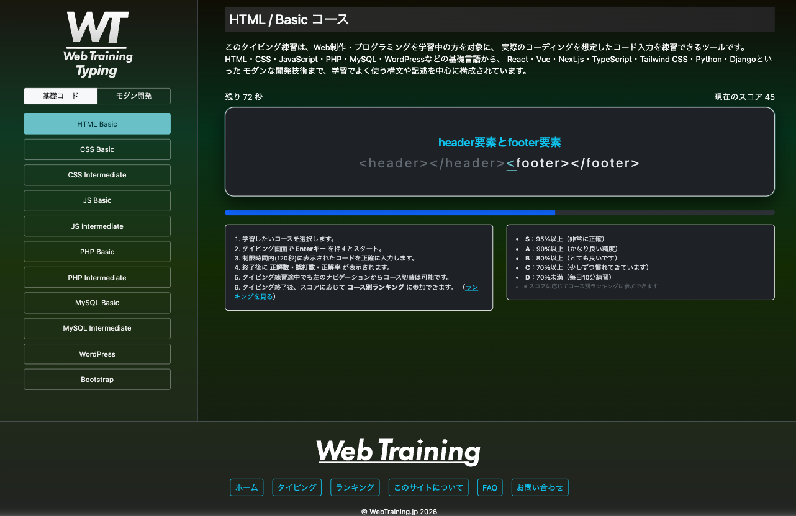
Task: Go to ホーム in the footer
Action: 246,487
